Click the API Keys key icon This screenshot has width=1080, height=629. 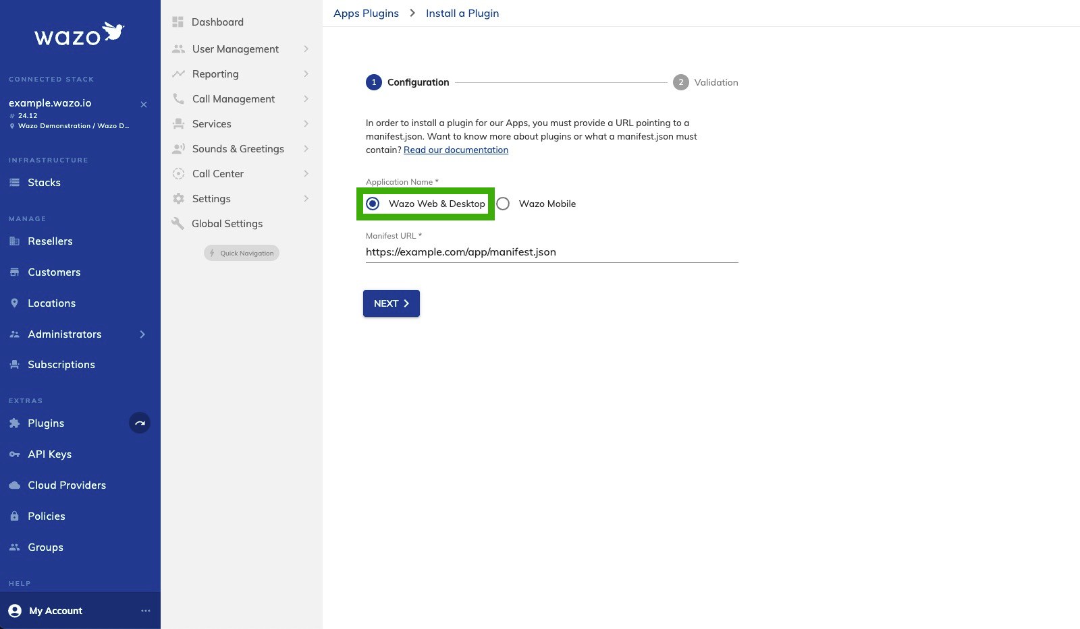[x=14, y=454]
